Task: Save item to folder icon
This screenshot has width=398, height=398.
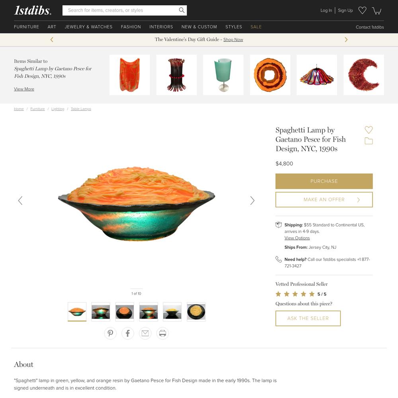Action: click(369, 141)
